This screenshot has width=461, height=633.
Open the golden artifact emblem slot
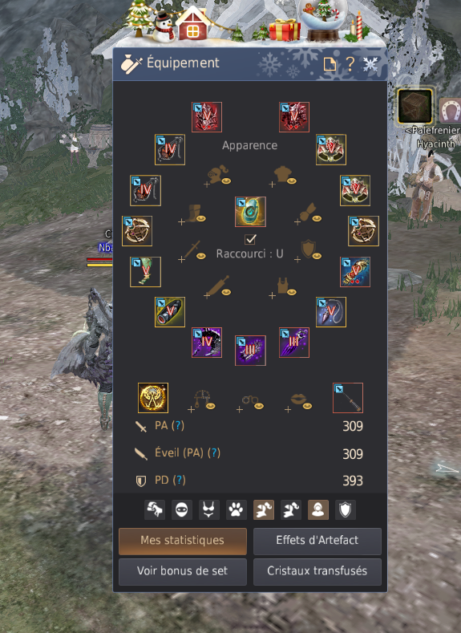153,398
